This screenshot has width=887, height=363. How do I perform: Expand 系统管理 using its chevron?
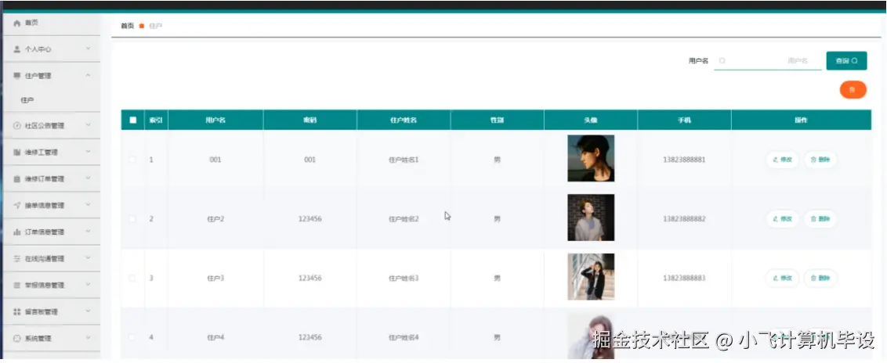click(88, 338)
